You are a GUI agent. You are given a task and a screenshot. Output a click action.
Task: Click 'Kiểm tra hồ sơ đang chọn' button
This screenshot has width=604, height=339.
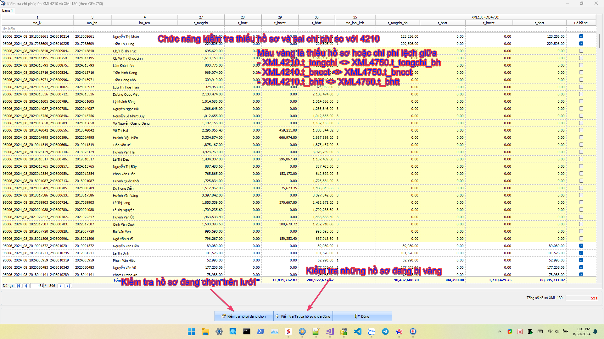(x=244, y=316)
